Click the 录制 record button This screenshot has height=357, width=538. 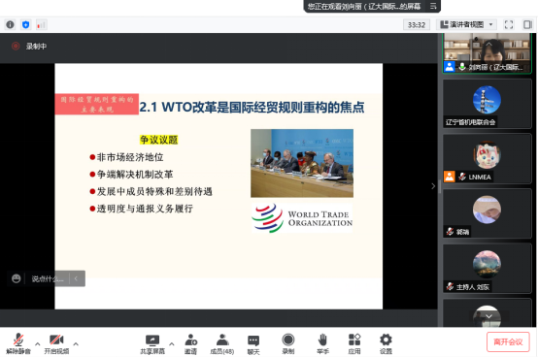[x=288, y=344]
